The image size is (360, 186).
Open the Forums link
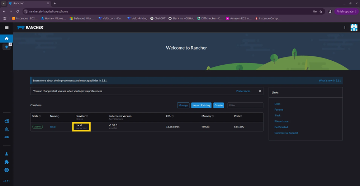point(279,110)
